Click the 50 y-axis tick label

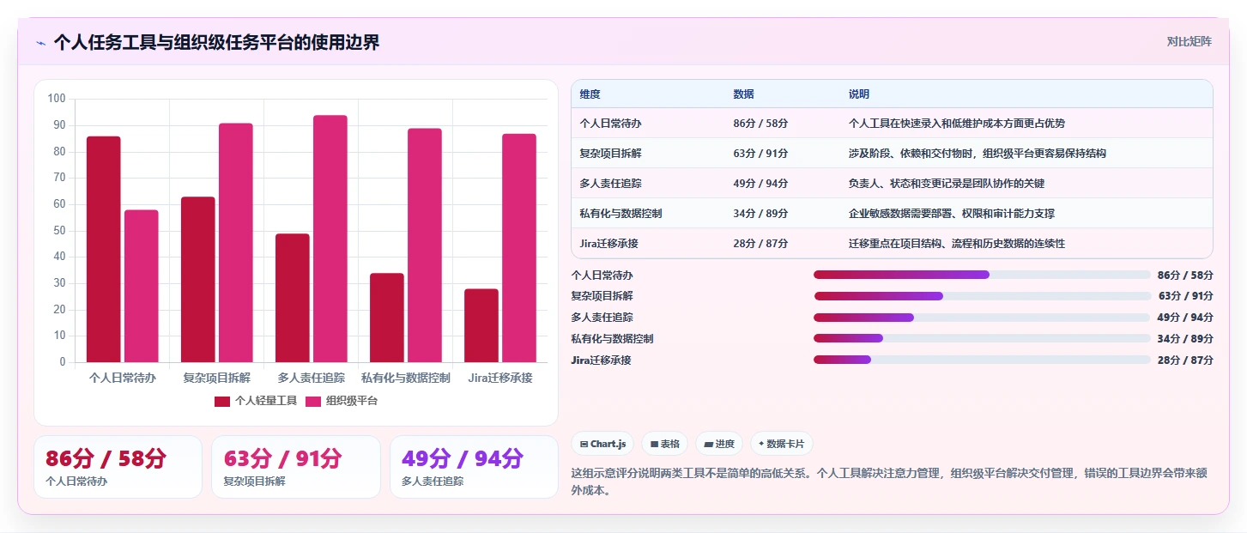coord(59,230)
